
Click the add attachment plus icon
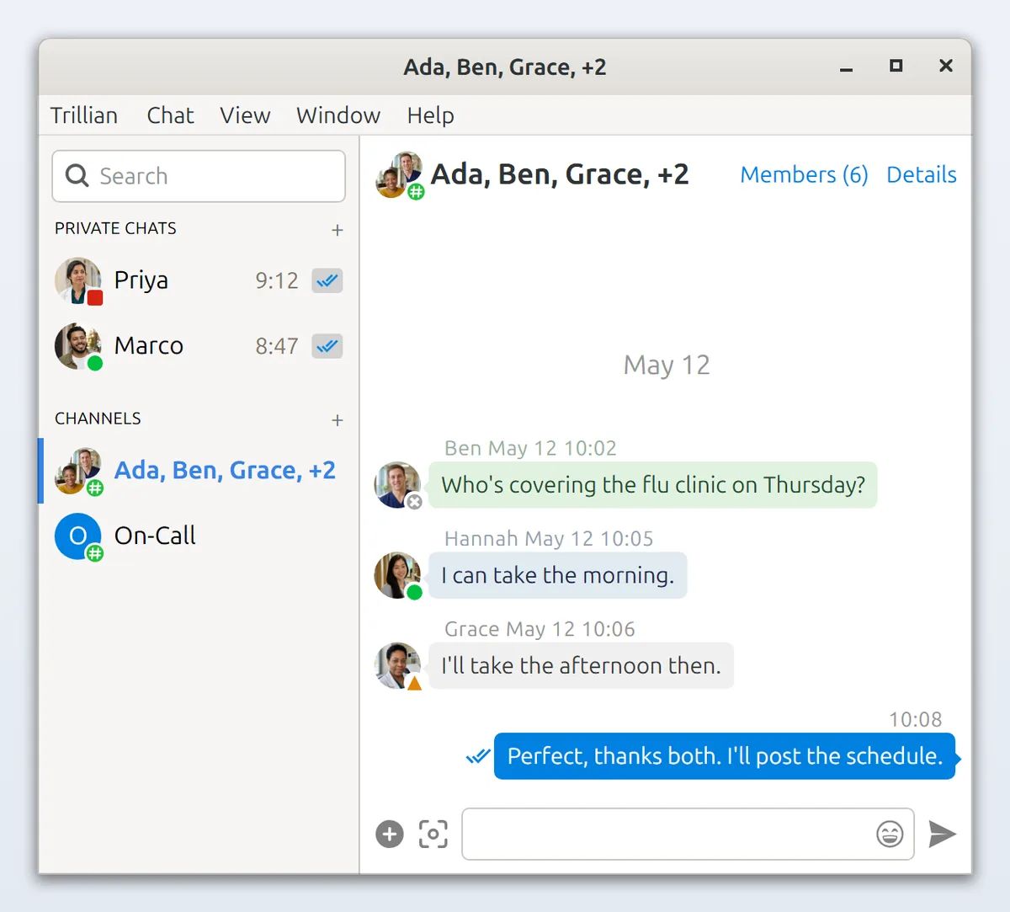(390, 835)
